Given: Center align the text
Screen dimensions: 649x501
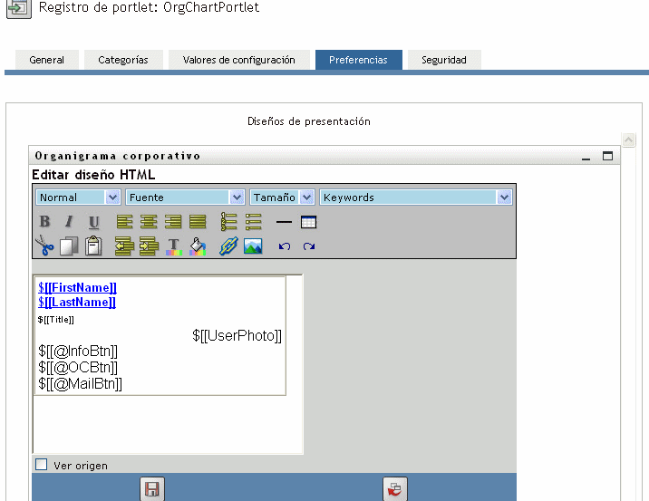Looking at the screenshot, I should (x=149, y=222).
